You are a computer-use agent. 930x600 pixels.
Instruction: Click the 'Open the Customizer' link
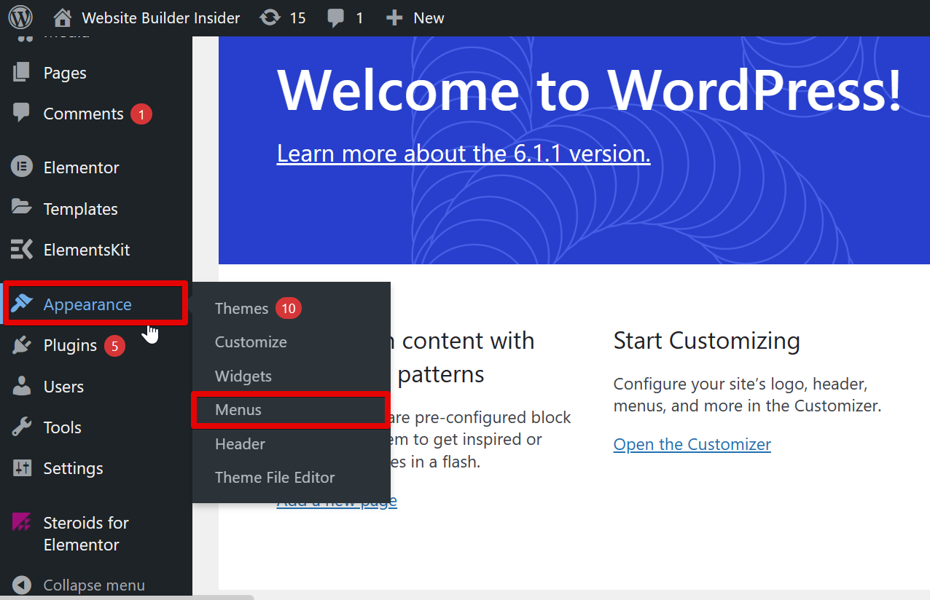692,444
